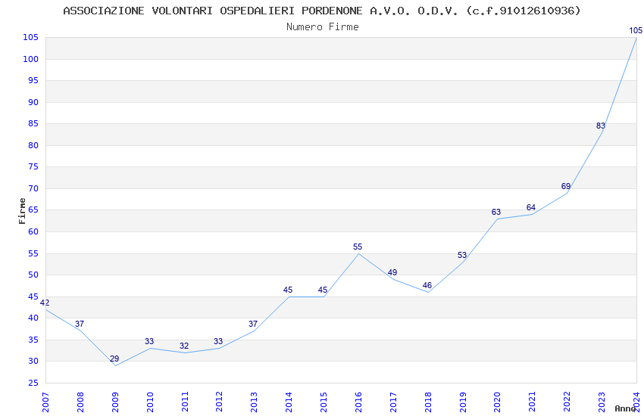Screen dimensions: 644x416
Task: Click the 2013 x-axis tick label
Action: pyautogui.click(x=254, y=402)
